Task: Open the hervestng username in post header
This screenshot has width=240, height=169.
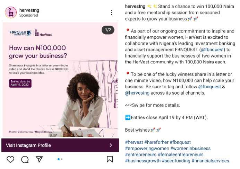Action: [29, 10]
